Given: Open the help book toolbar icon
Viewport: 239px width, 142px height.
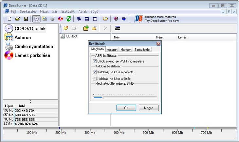Looking at the screenshot, I should coord(116,19).
